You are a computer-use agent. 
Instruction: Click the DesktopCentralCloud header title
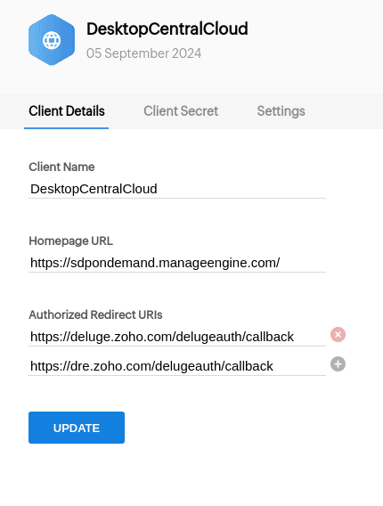click(167, 29)
